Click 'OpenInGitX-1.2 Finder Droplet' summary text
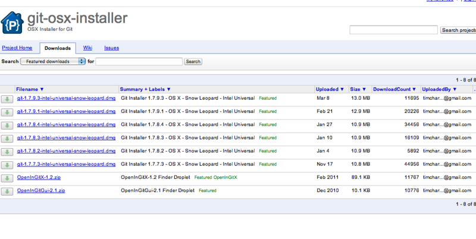This screenshot has height=239, width=476. 155,177
